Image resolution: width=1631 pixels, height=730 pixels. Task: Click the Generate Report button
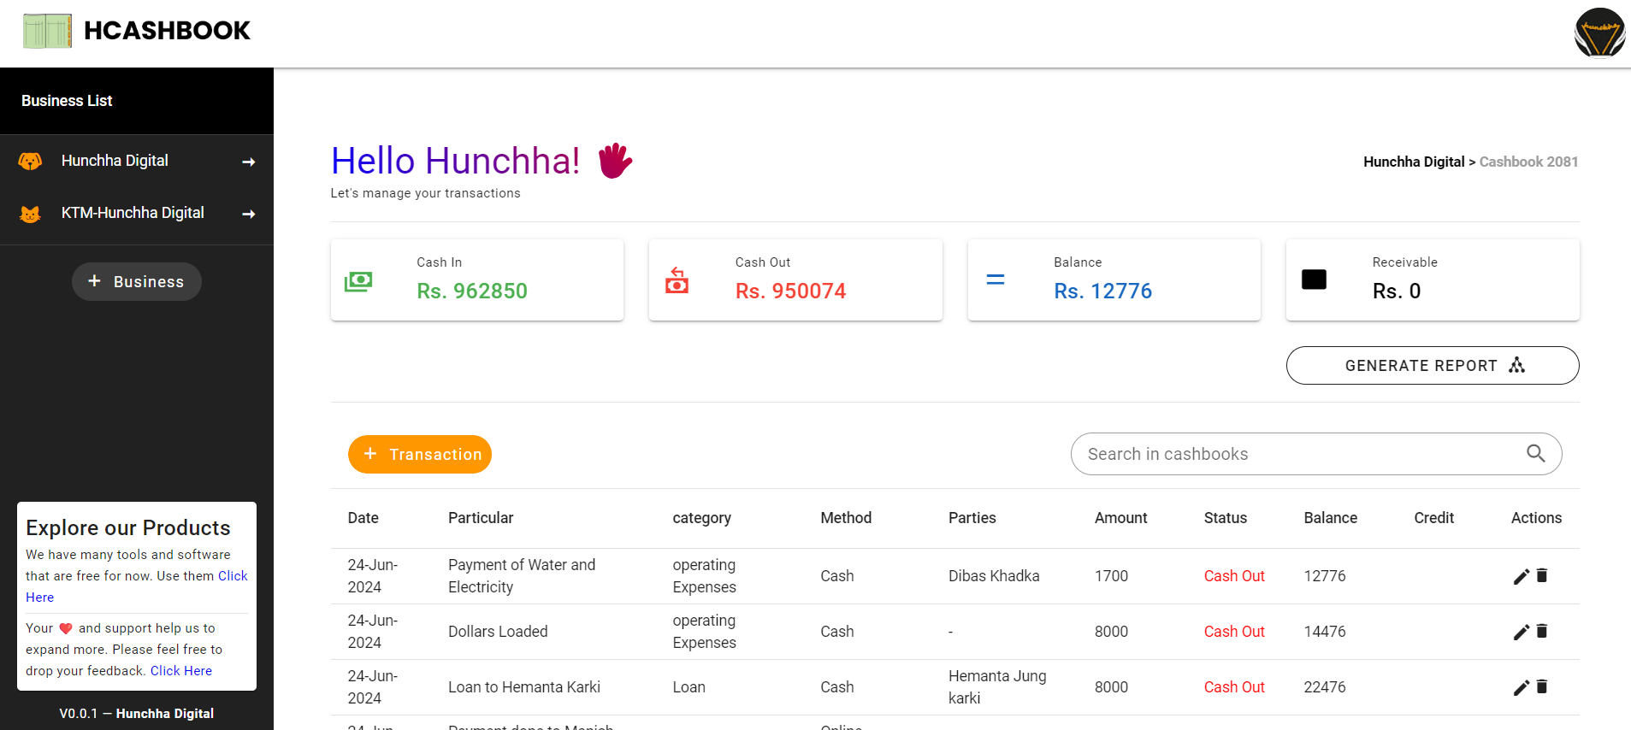tap(1433, 365)
